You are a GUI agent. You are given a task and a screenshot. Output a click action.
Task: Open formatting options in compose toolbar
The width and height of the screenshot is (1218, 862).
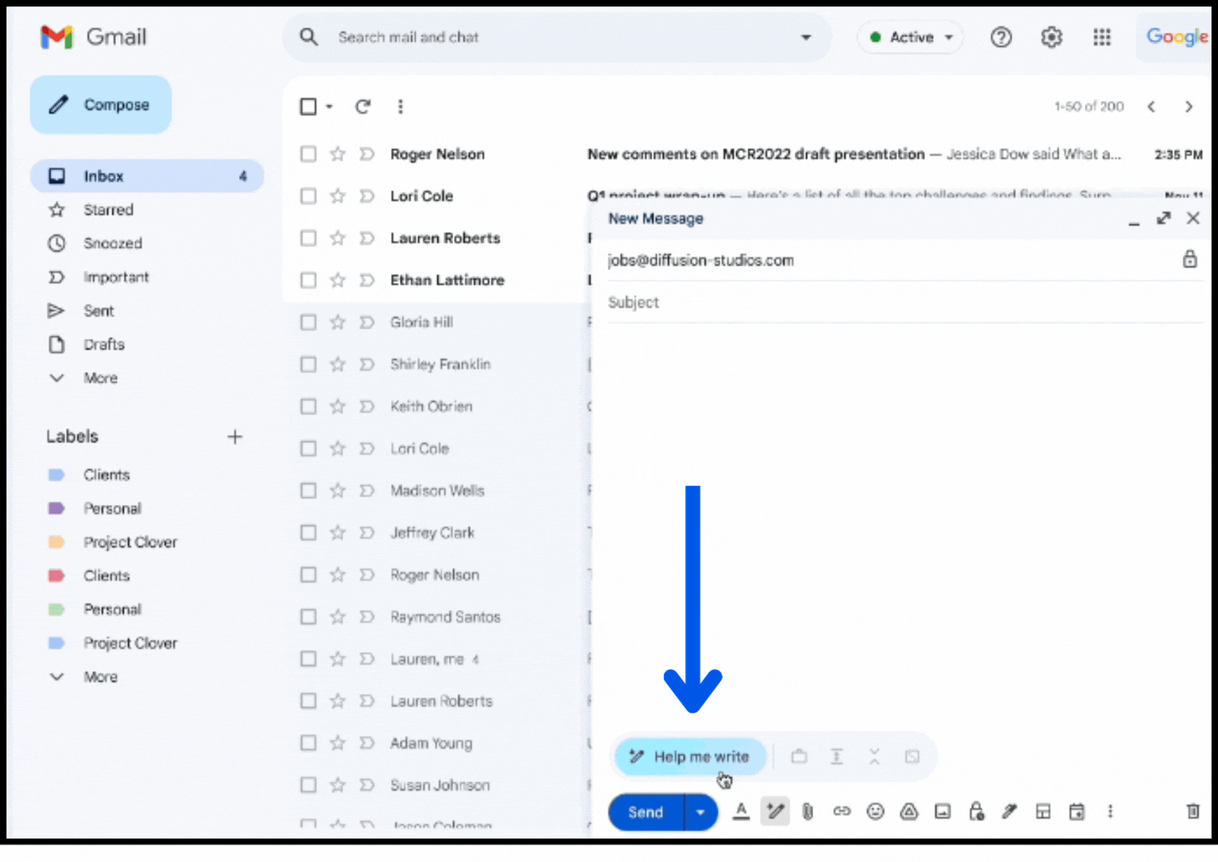point(741,812)
